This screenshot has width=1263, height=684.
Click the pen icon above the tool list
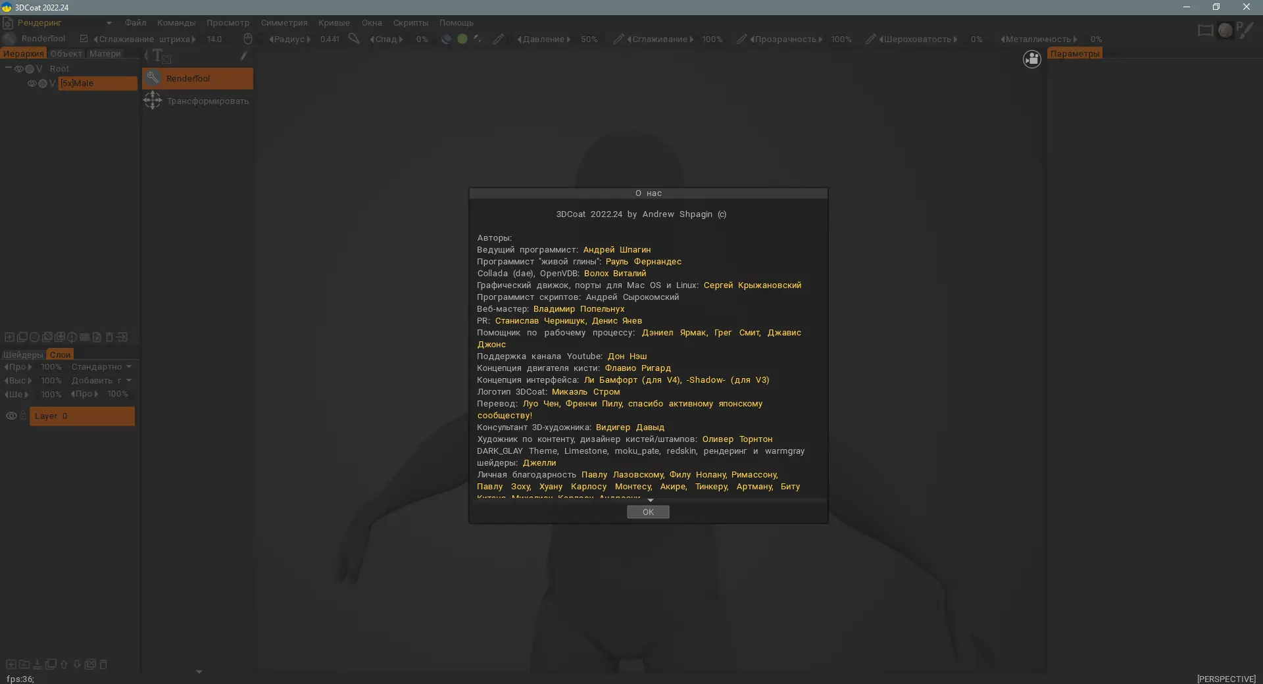coord(243,56)
